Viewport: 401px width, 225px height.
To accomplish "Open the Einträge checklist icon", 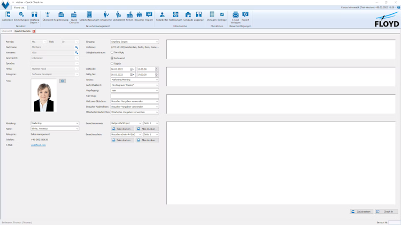I will [x=222, y=16].
